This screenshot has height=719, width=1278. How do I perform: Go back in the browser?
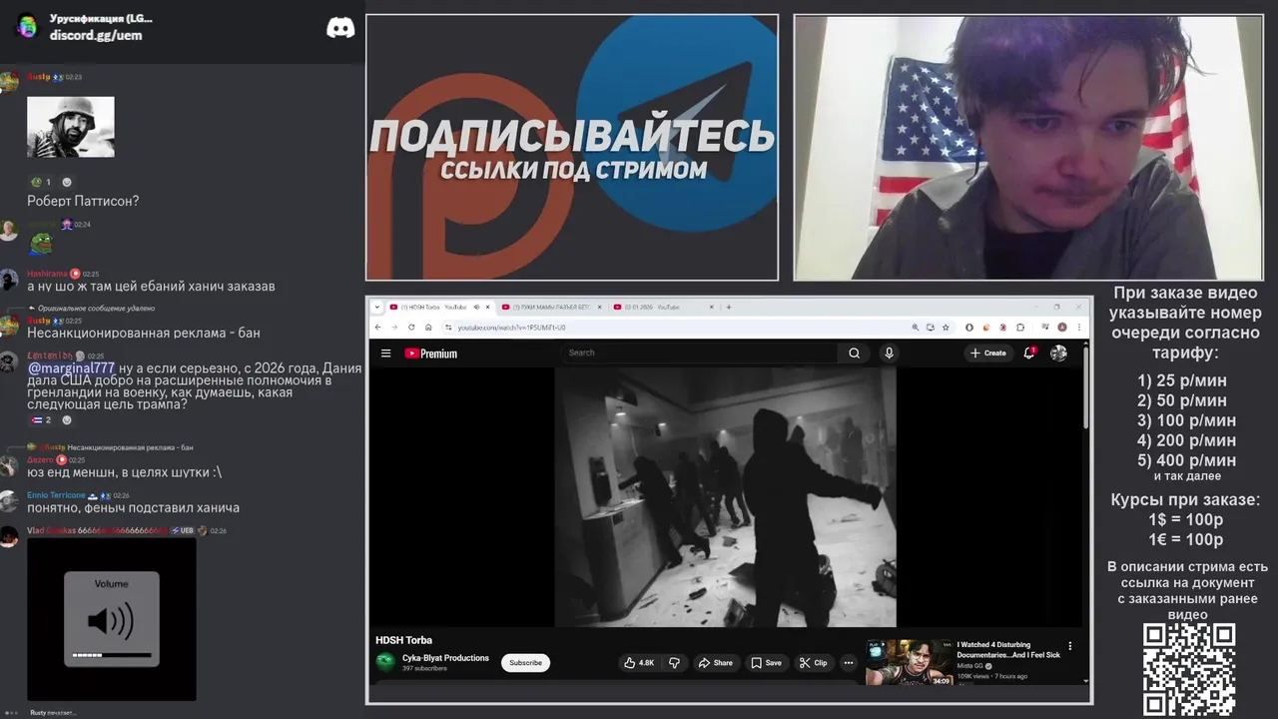[377, 327]
